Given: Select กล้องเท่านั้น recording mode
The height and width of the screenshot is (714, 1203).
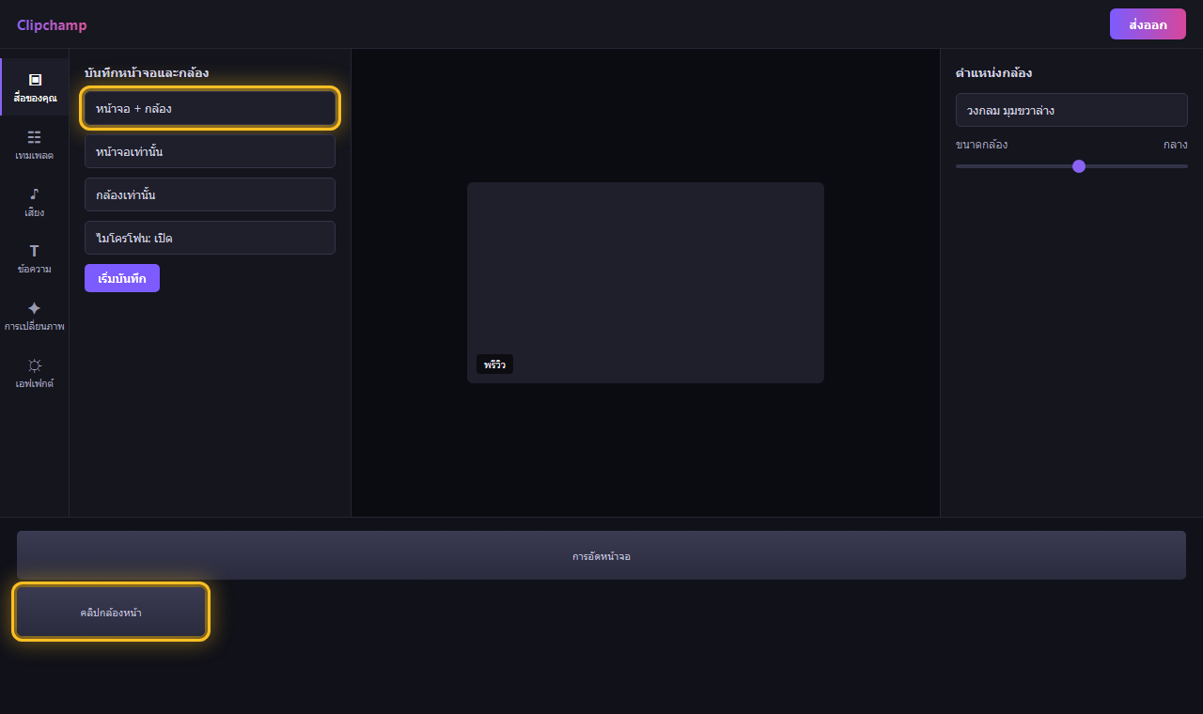Looking at the screenshot, I should (x=210, y=194).
